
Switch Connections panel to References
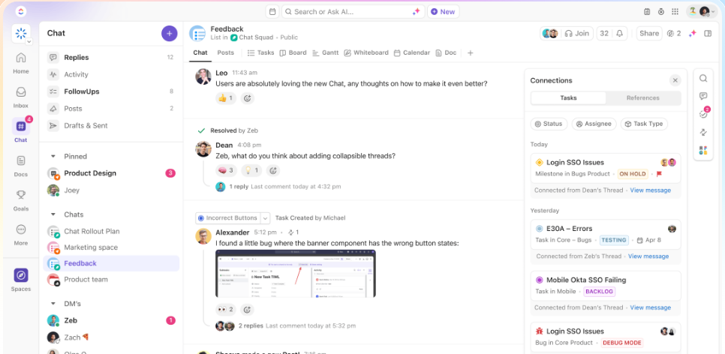pyautogui.click(x=642, y=98)
